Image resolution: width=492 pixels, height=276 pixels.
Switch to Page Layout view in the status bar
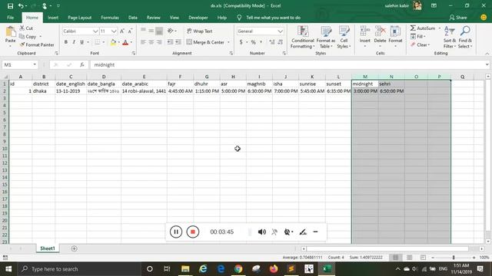(x=409, y=258)
